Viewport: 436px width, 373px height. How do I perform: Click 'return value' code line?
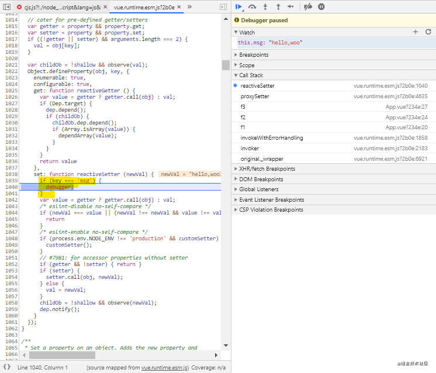click(58, 161)
